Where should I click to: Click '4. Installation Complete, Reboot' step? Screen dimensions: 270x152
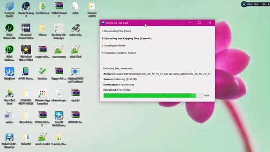click(119, 53)
